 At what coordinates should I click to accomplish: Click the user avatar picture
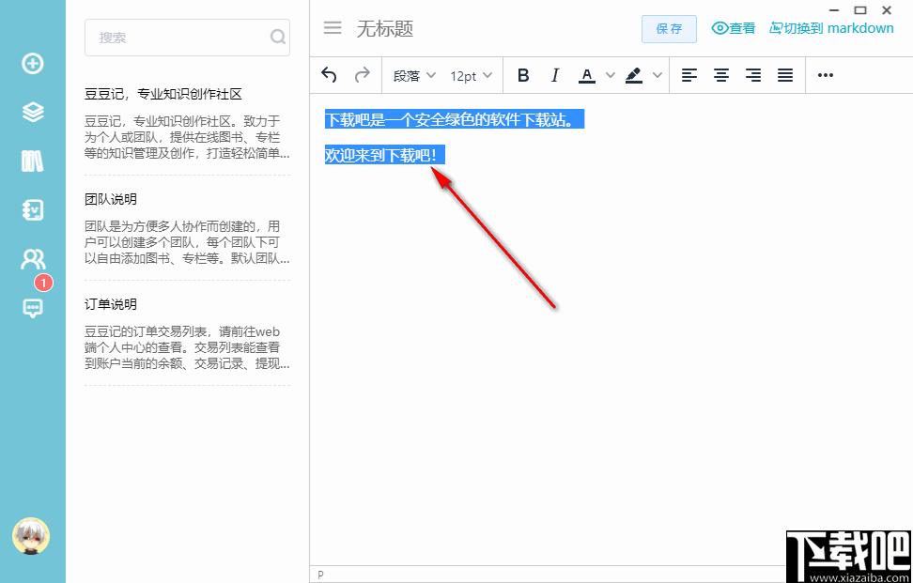click(31, 536)
